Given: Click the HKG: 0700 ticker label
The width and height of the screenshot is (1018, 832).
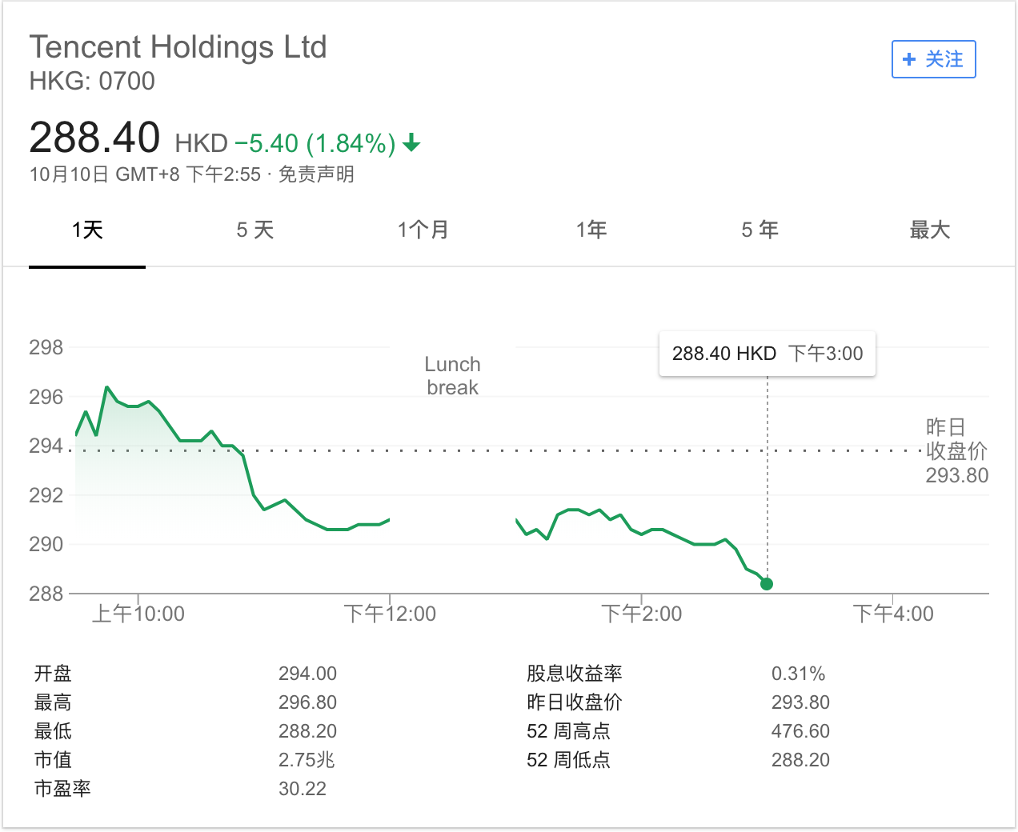Looking at the screenshot, I should pos(93,81).
